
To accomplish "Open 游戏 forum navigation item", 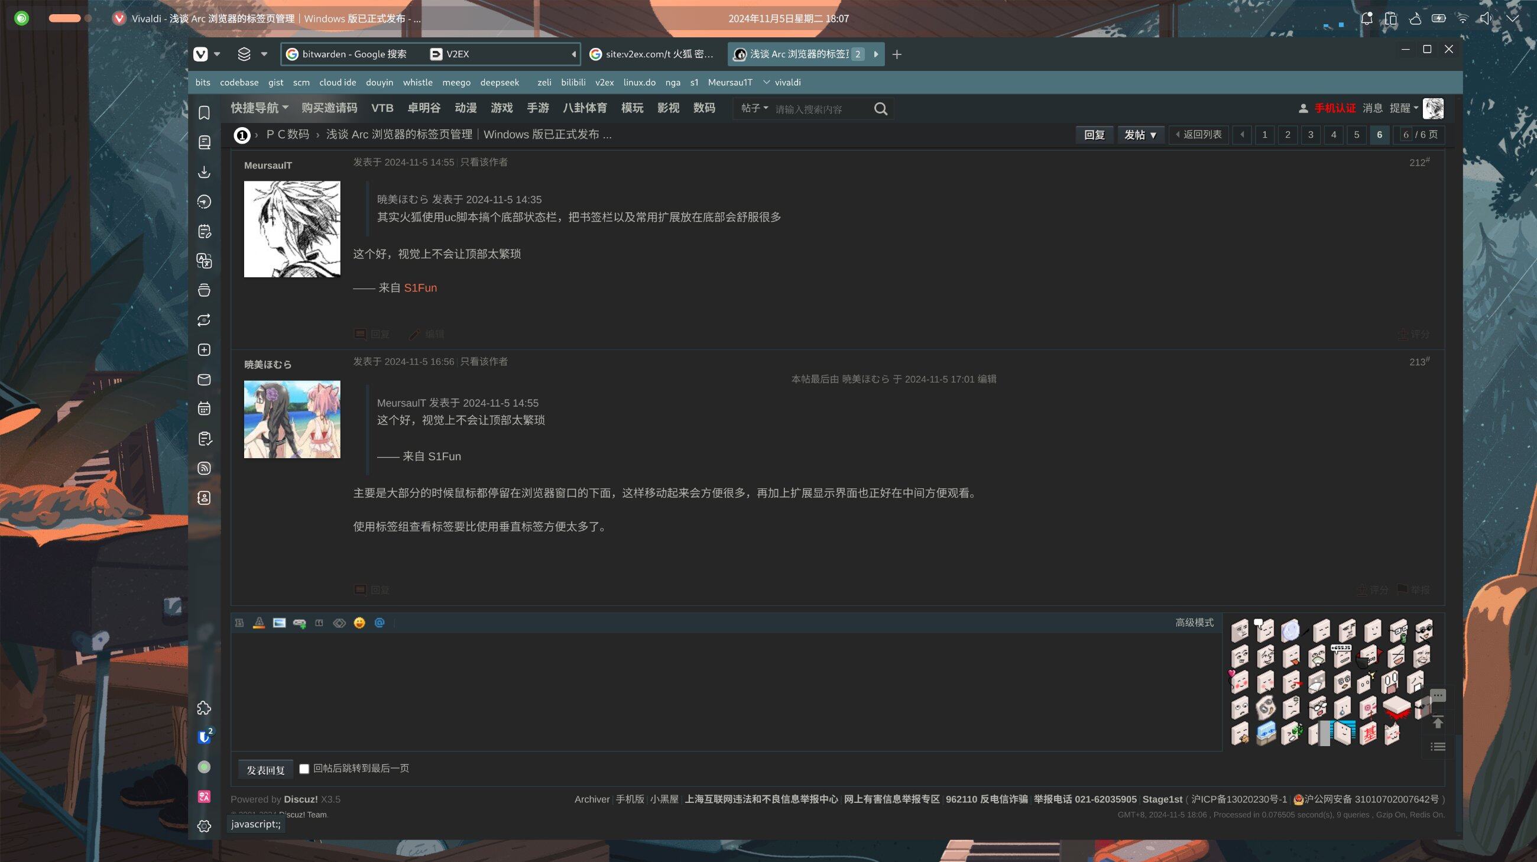I will (501, 108).
